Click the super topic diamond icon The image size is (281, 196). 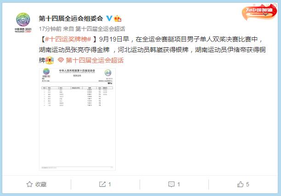(x=61, y=60)
